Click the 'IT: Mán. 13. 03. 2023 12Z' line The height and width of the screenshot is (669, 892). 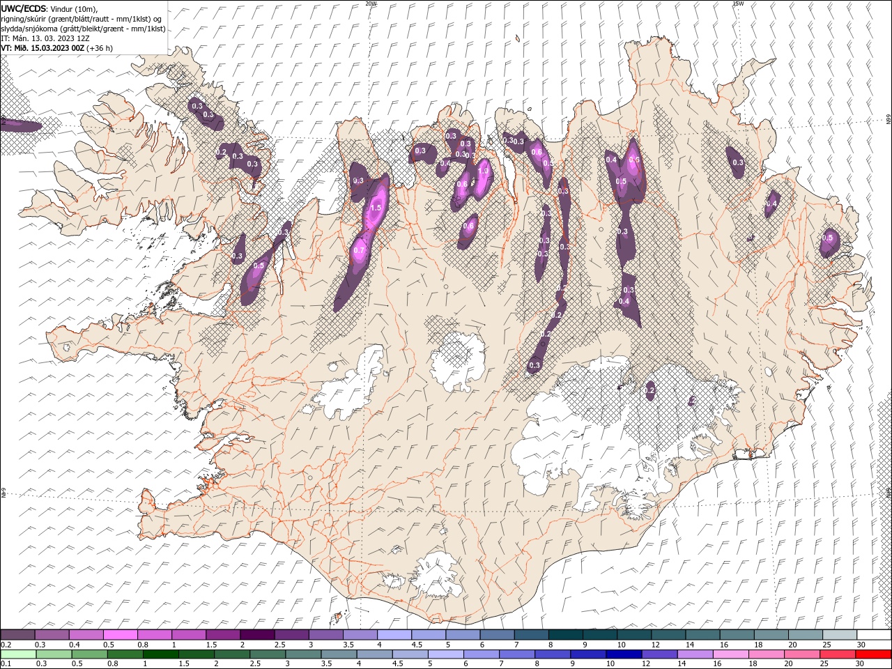coord(46,38)
